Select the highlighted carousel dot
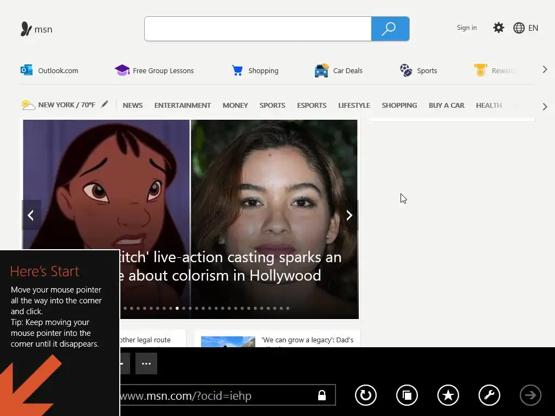 (x=177, y=308)
